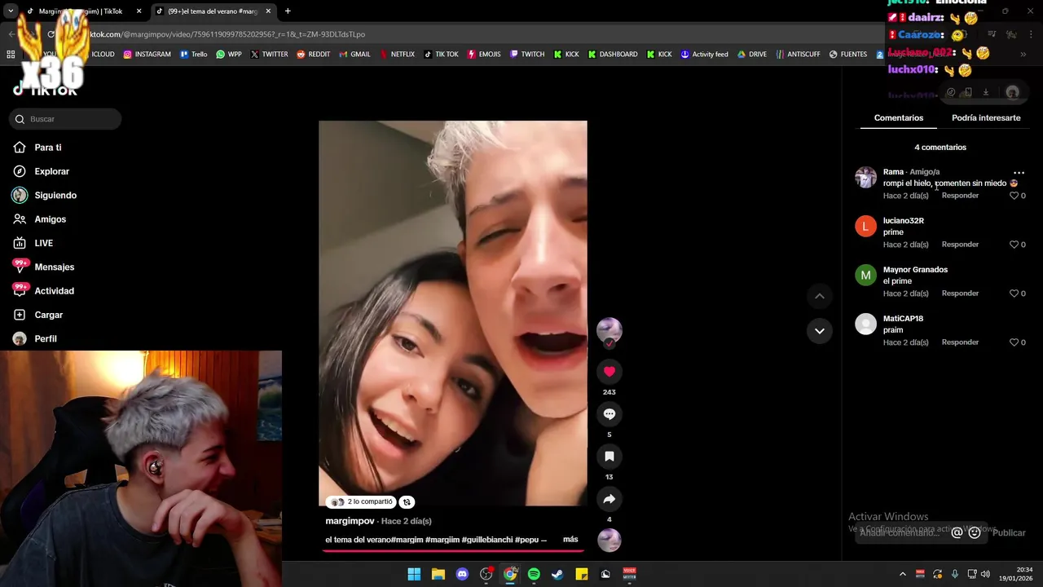Open Activity feed bookmark
Viewport: 1043px width, 587px height.
(704, 55)
